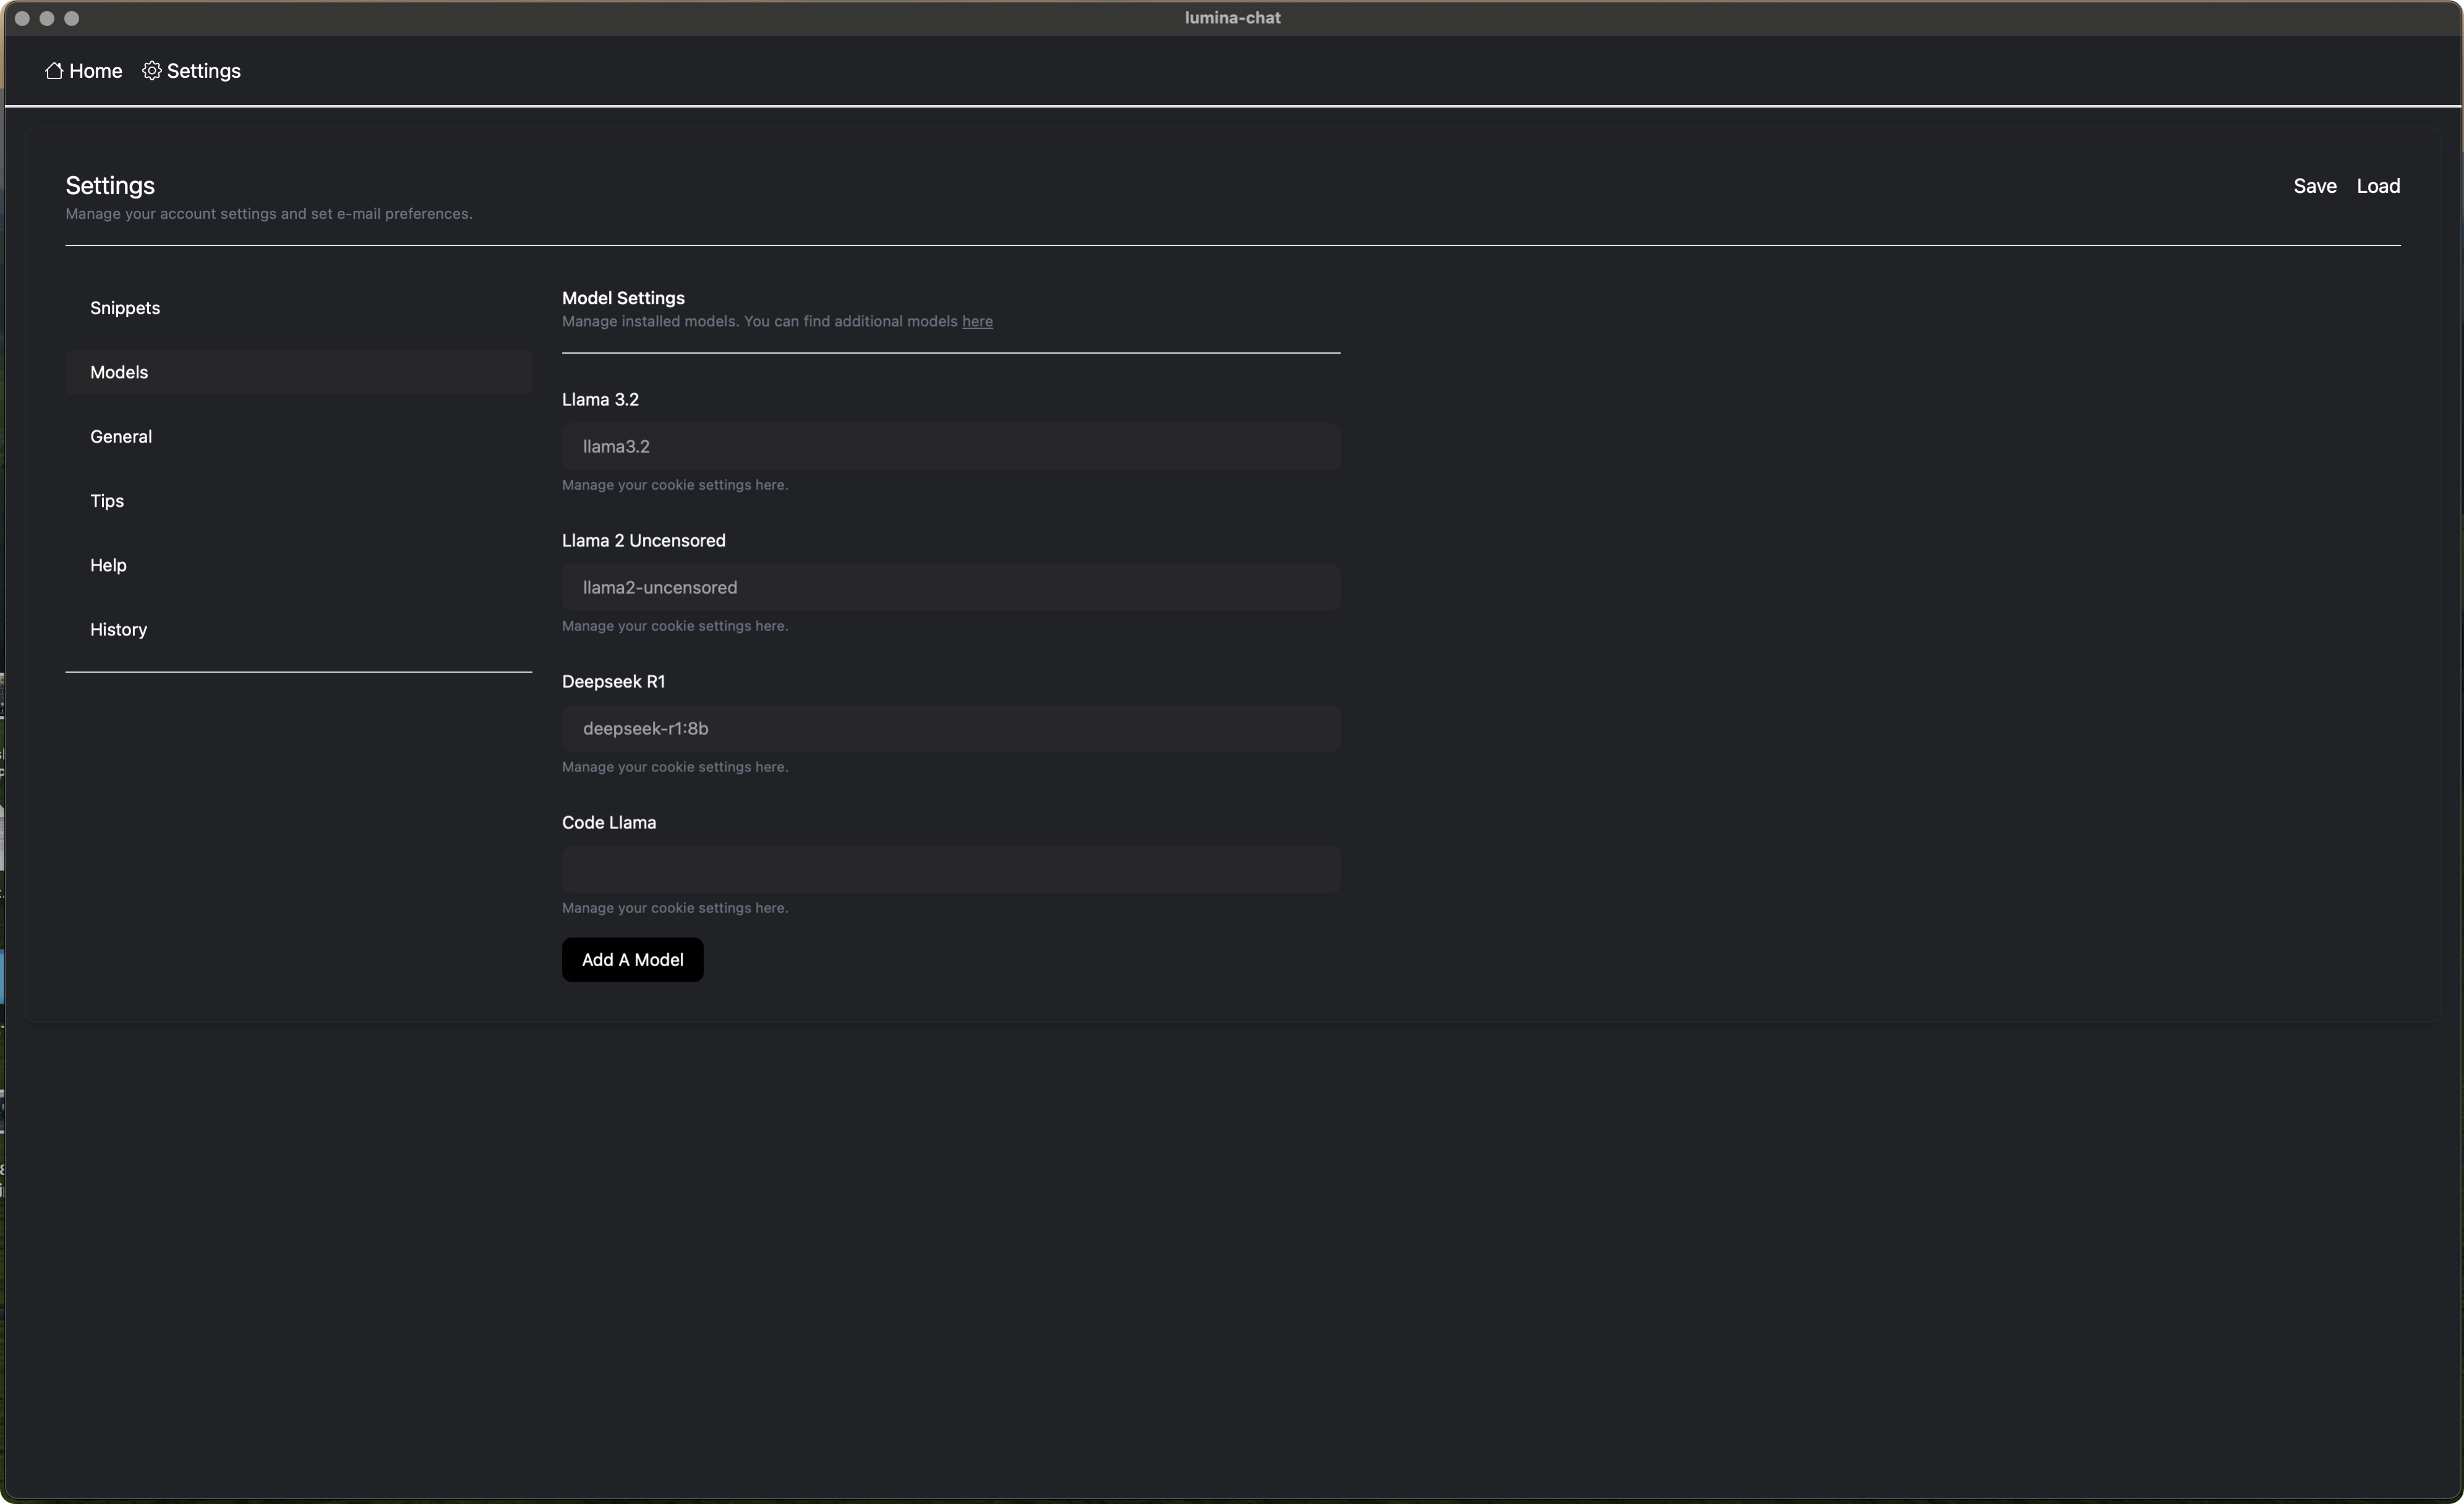Click 'Manage your account settings' subtitle text
The image size is (2464, 1504).
point(269,214)
